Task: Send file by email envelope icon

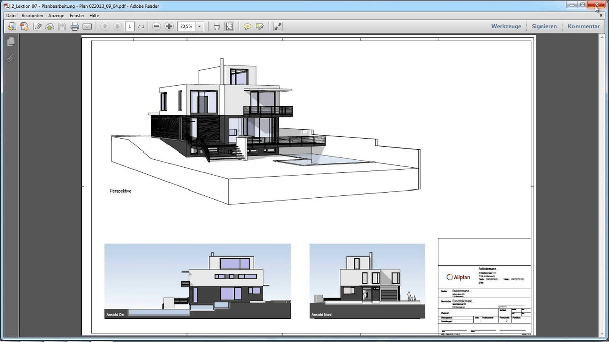Action: [x=87, y=26]
